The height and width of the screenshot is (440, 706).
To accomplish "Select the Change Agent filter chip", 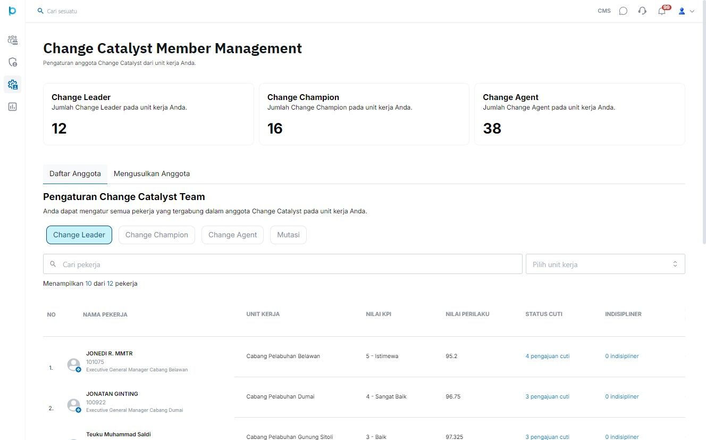I will coord(232,235).
